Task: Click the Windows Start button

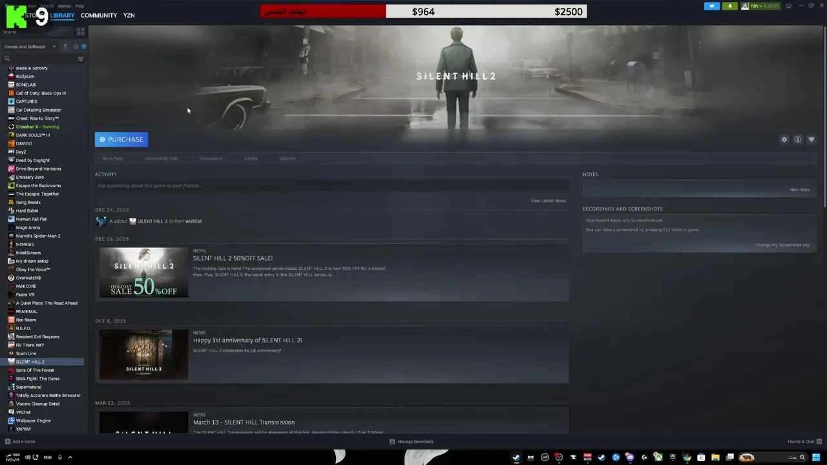Action: click(817, 457)
